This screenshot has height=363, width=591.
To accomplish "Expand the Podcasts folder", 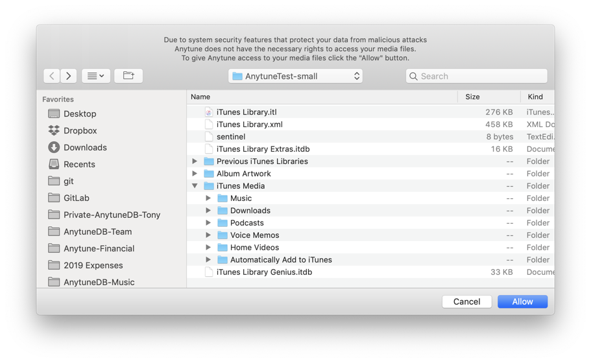I will pyautogui.click(x=208, y=222).
